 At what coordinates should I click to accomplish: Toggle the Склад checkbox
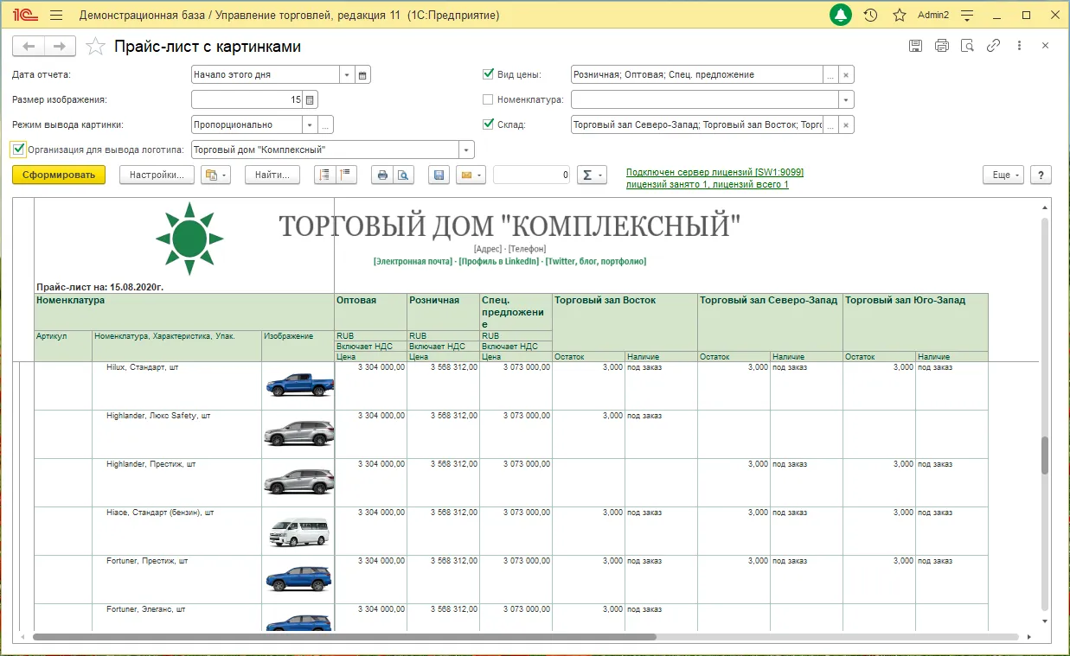488,124
